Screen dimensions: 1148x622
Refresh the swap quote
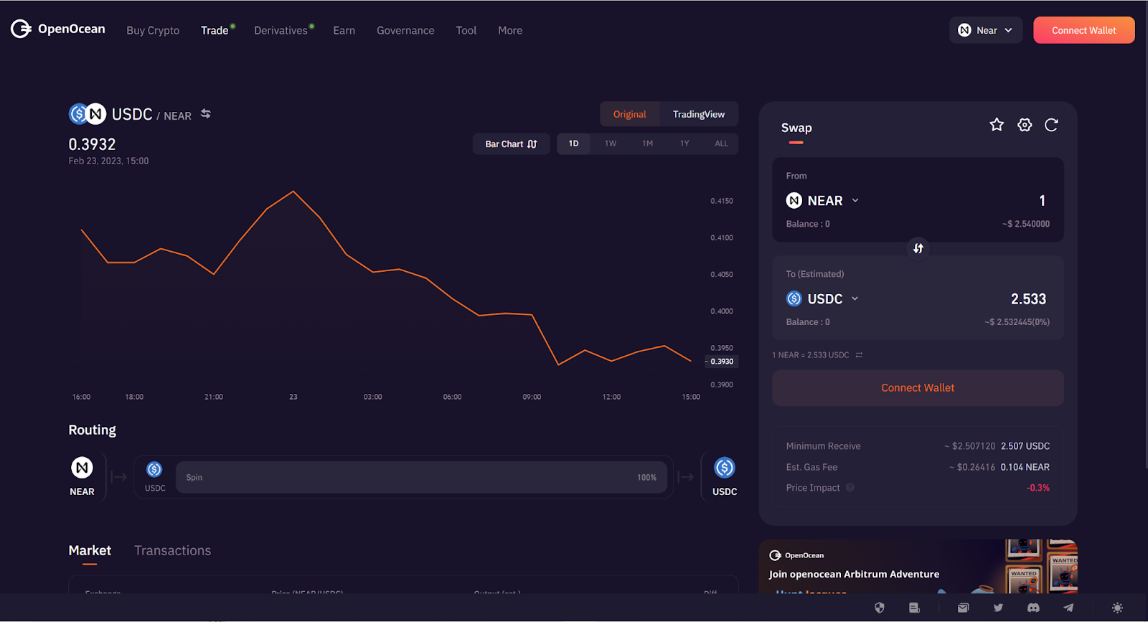(1051, 125)
